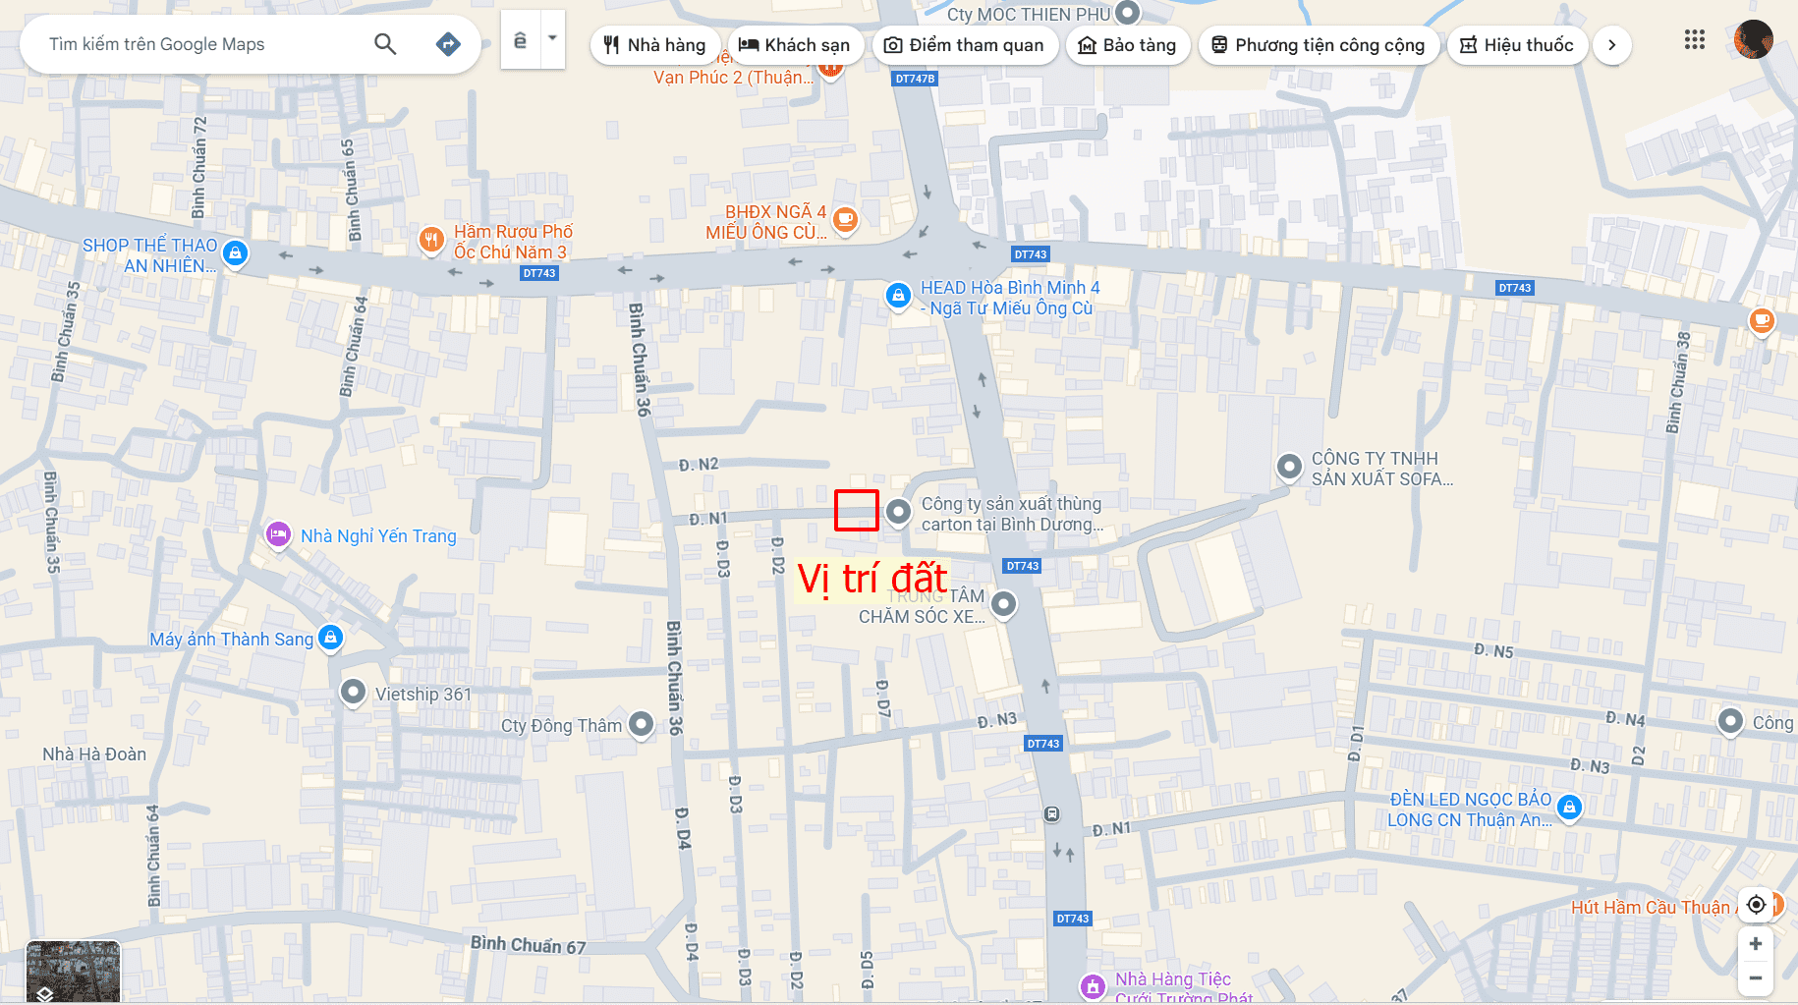Open the account profile picture
Screen dimensions: 1798x1005
pos(1753,40)
